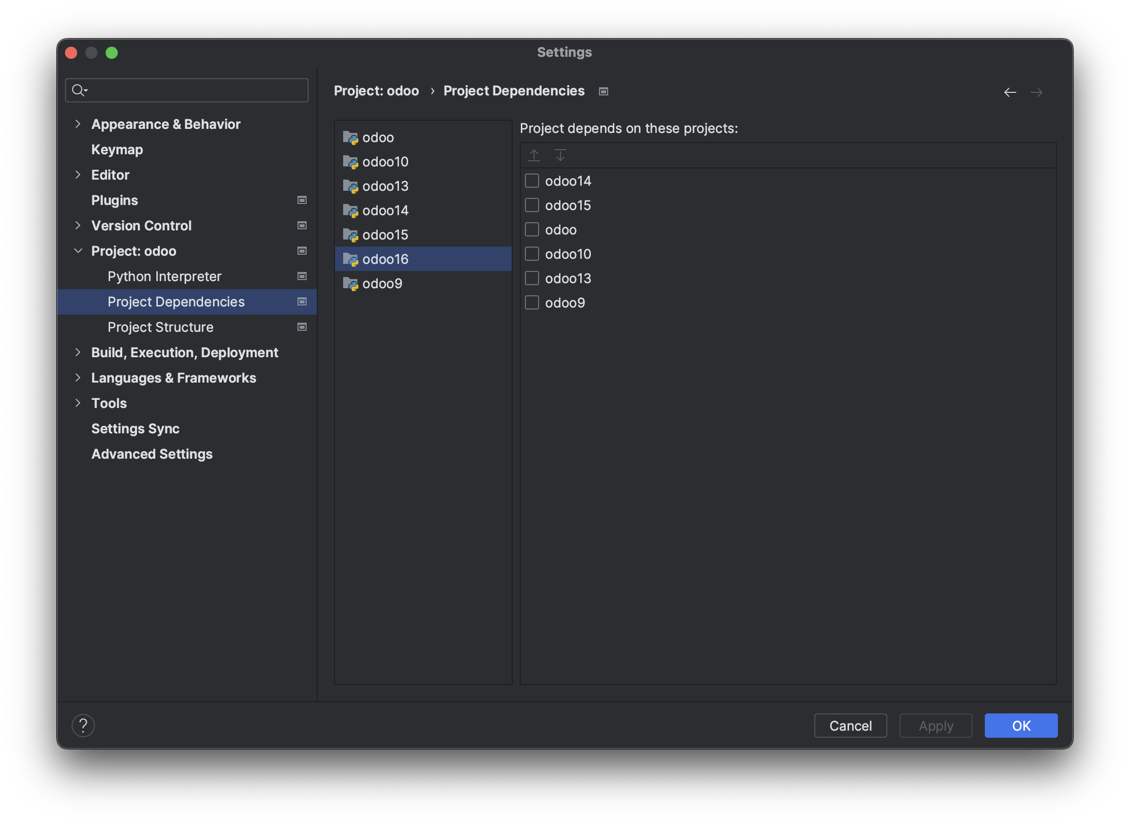Enable the odoo14 dependency checkbox
Viewport: 1130px width, 824px height.
pos(532,181)
